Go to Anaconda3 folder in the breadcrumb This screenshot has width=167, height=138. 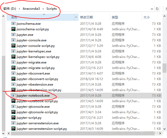[x=31, y=9]
